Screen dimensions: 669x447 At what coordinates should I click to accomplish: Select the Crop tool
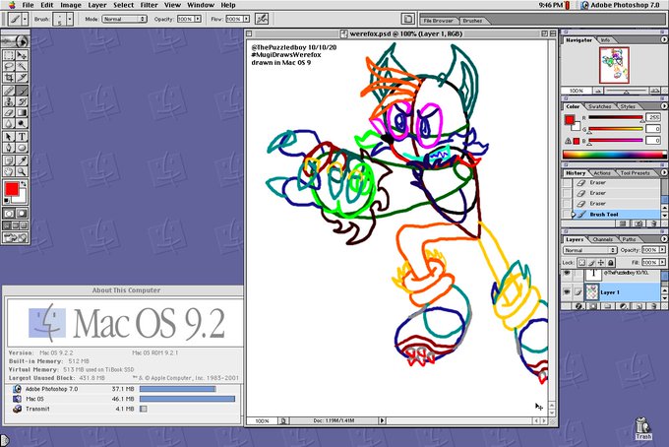(9, 77)
